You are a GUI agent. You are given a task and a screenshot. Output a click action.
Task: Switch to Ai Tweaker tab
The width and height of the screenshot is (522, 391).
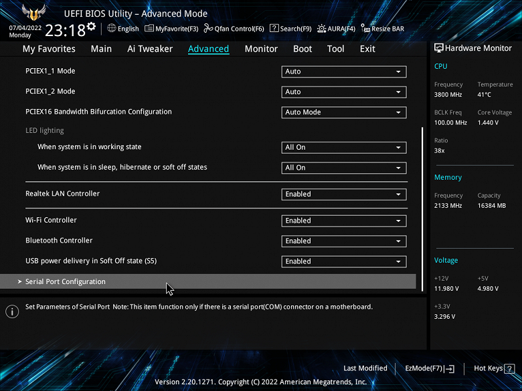point(150,49)
